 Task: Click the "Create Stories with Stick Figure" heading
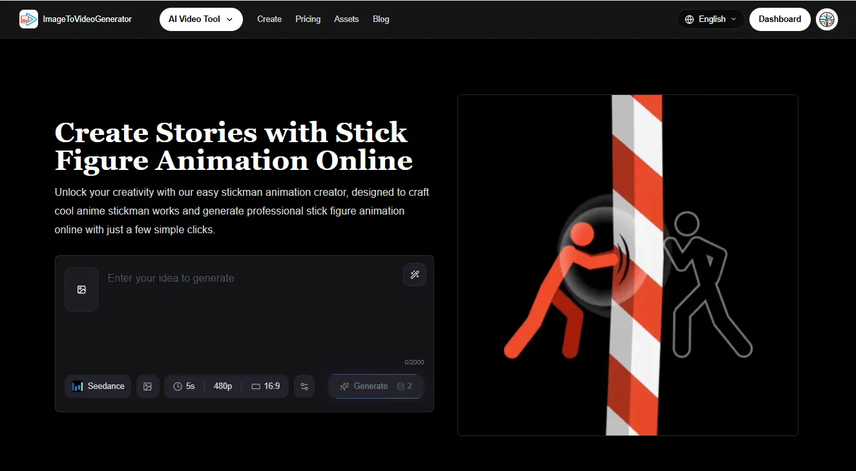[x=233, y=147]
